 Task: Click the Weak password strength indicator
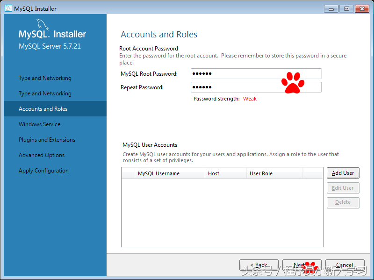[250, 99]
